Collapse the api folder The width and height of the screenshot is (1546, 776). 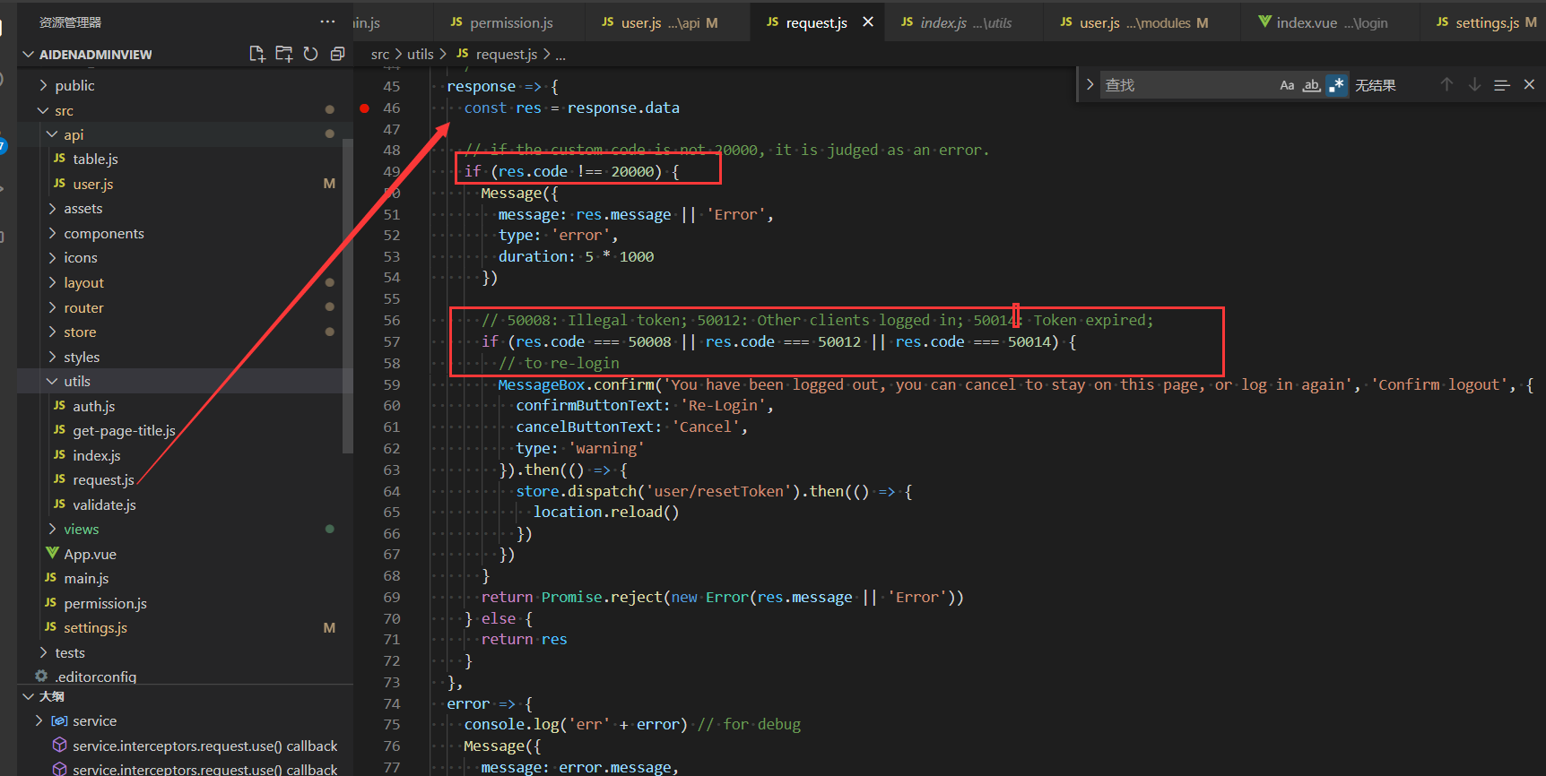(74, 134)
